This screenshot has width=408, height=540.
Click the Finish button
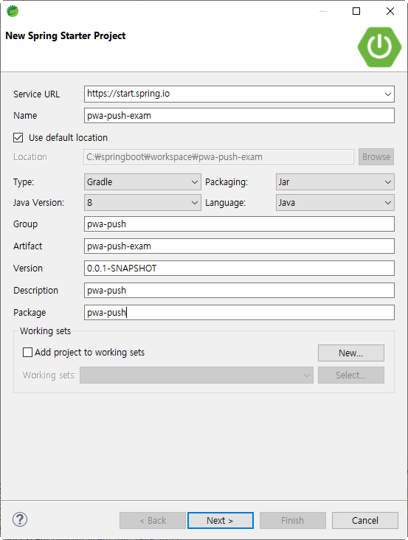tap(293, 520)
